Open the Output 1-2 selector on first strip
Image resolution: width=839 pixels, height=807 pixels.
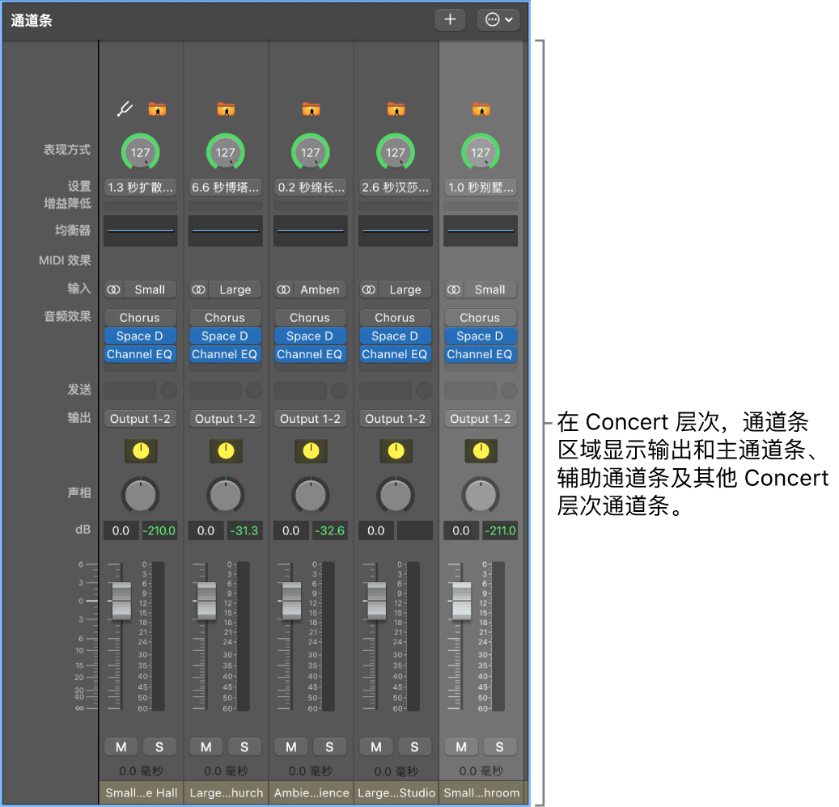(x=140, y=418)
